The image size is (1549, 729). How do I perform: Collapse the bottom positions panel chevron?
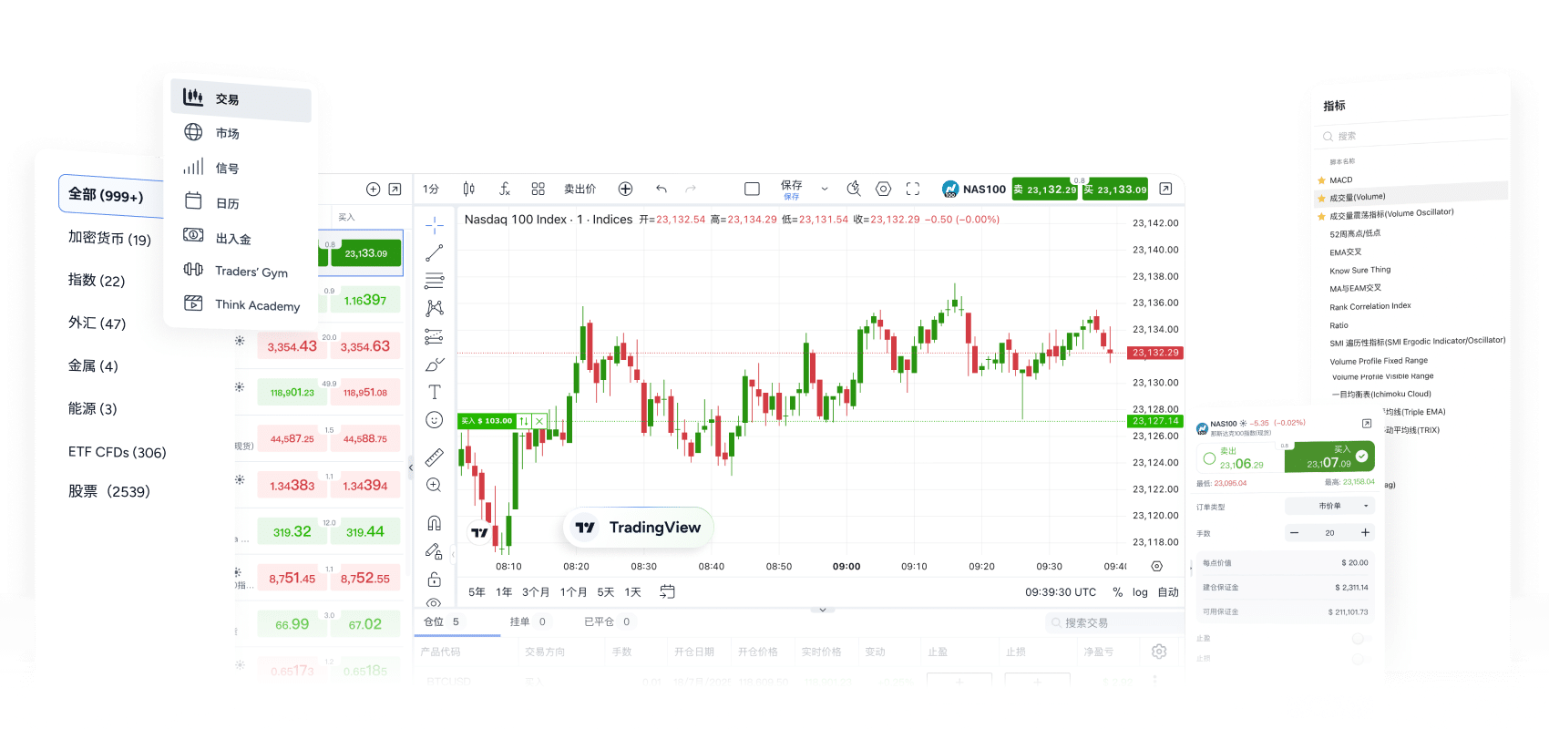[823, 610]
